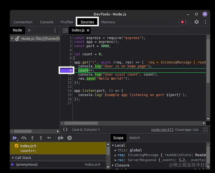
Task: Switch to the Connection tab
Action: click(23, 22)
